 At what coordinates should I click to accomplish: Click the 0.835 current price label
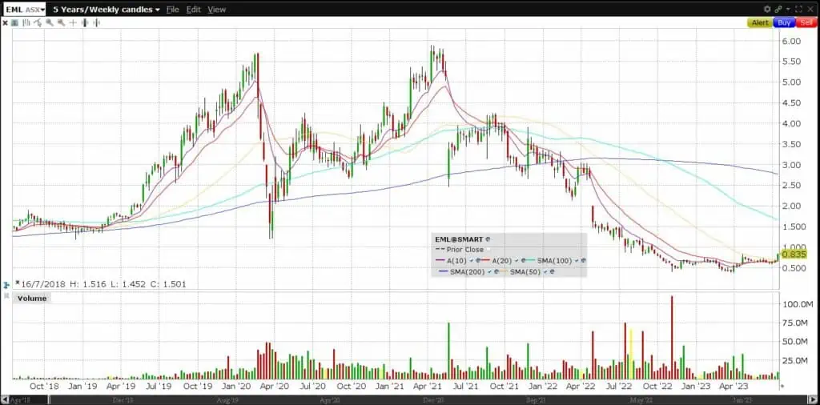tap(793, 255)
